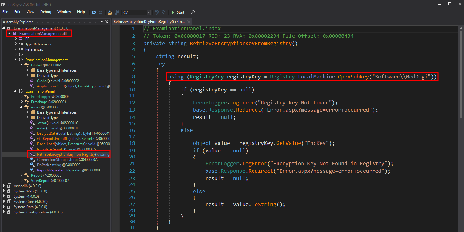Select the RetrieveEncryptionKeyFromRegistry() document tab
Image resolution: width=464 pixels, height=232 pixels.
click(149, 22)
